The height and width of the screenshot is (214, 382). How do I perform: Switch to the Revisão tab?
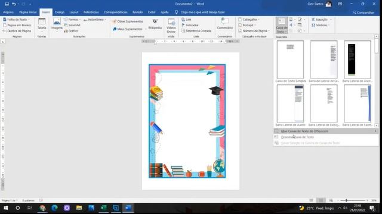pos(138,12)
